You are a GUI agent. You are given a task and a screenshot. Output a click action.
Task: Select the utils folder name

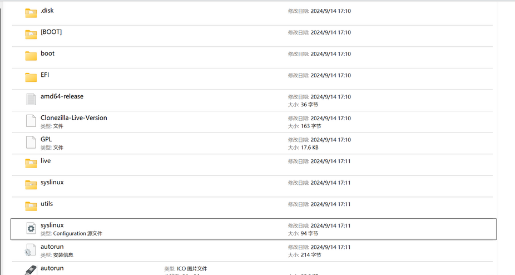pyautogui.click(x=47, y=204)
